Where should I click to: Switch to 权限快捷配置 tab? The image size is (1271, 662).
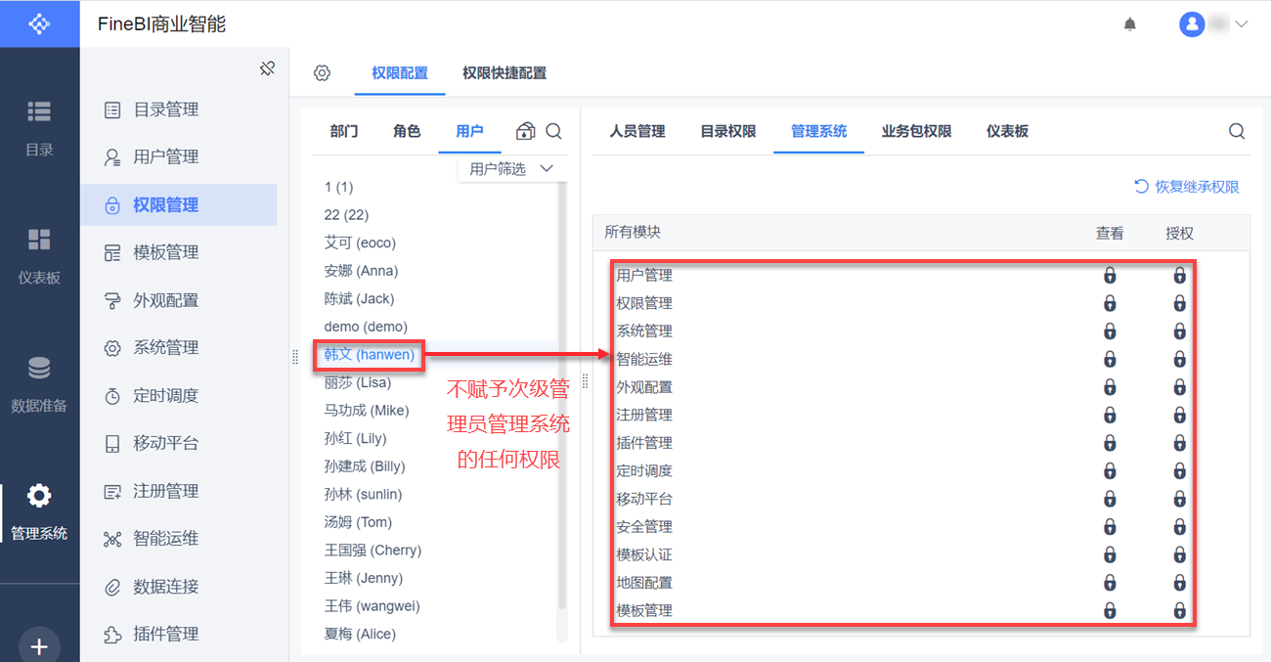pos(504,73)
